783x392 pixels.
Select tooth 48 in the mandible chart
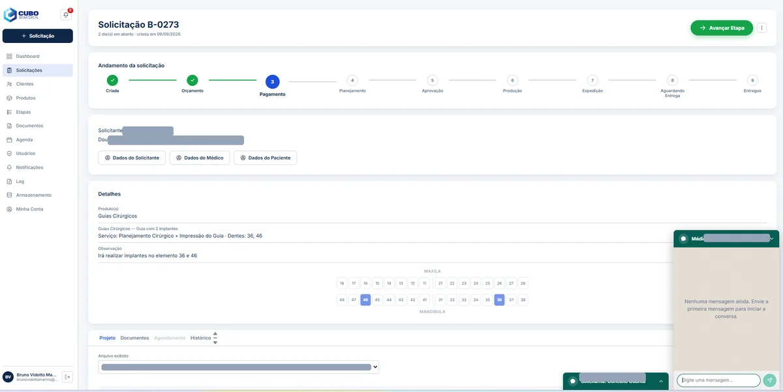pyautogui.click(x=342, y=300)
